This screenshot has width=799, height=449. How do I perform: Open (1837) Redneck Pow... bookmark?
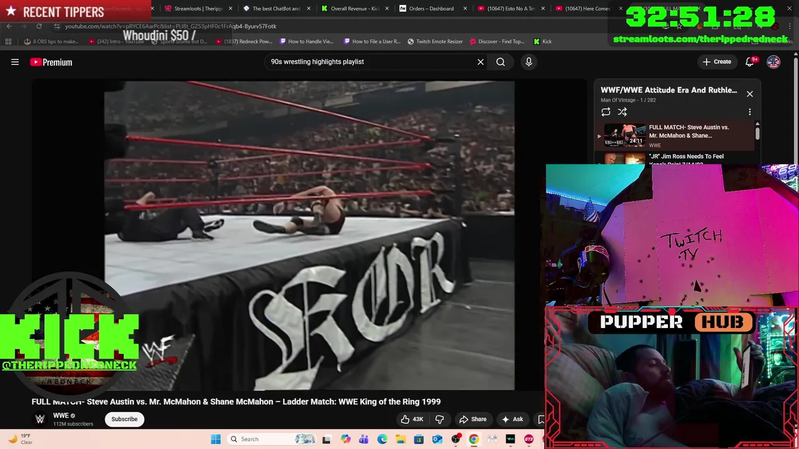tap(243, 41)
